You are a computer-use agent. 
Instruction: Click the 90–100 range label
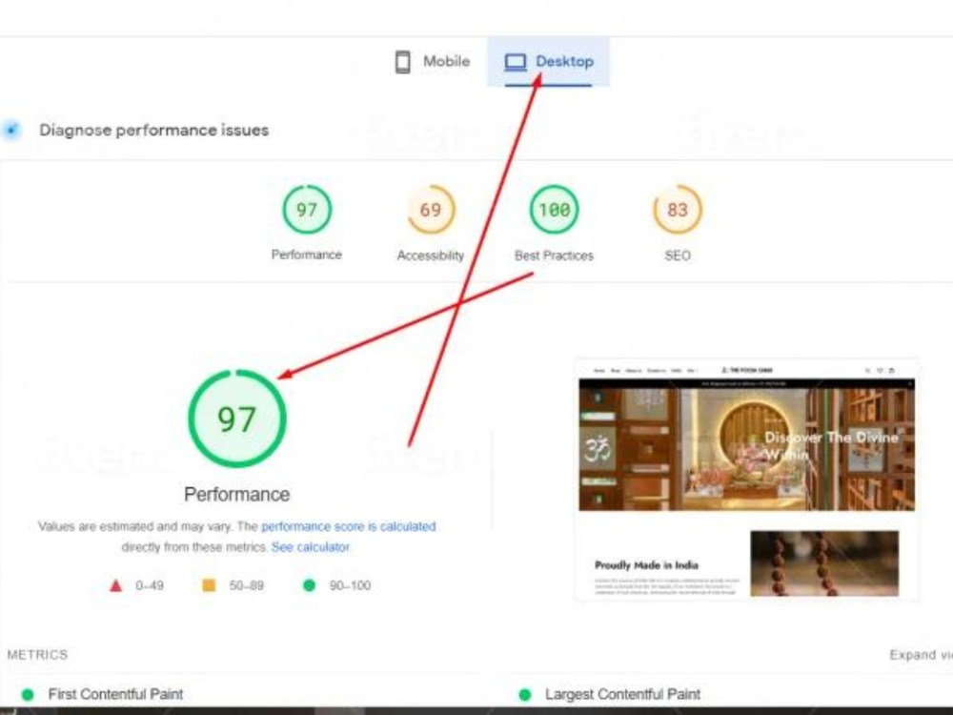coord(350,585)
